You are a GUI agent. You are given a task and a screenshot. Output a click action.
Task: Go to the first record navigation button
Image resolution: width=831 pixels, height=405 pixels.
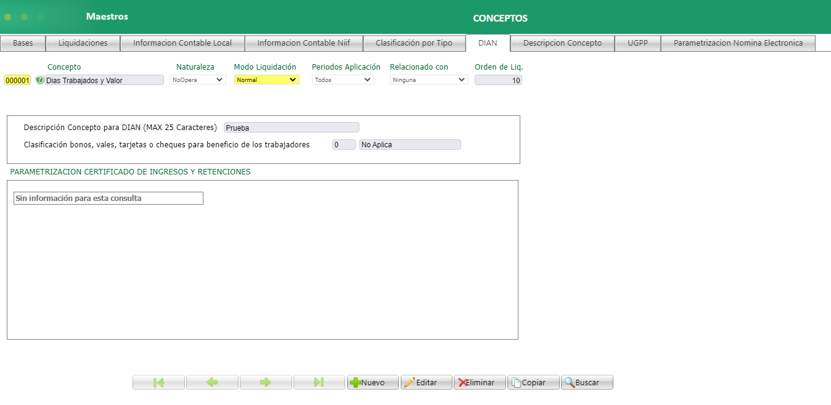click(158, 382)
